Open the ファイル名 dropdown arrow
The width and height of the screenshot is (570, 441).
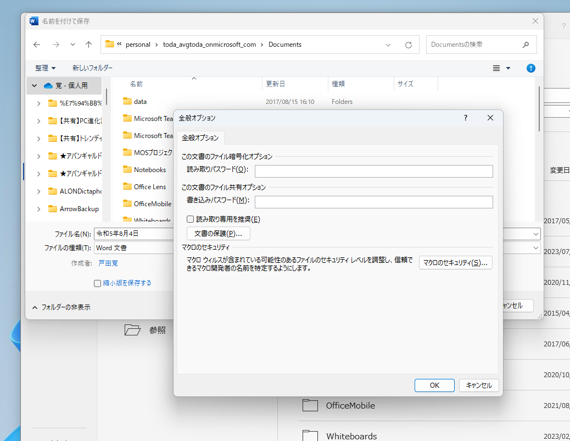point(536,234)
